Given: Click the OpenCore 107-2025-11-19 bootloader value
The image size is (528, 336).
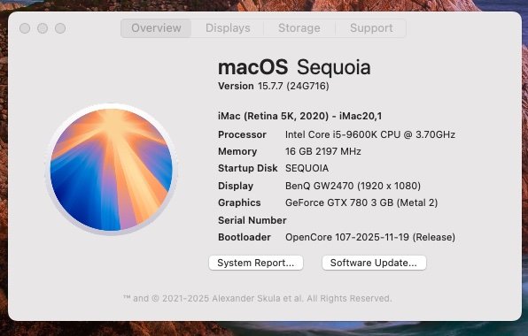Looking at the screenshot, I should point(370,237).
